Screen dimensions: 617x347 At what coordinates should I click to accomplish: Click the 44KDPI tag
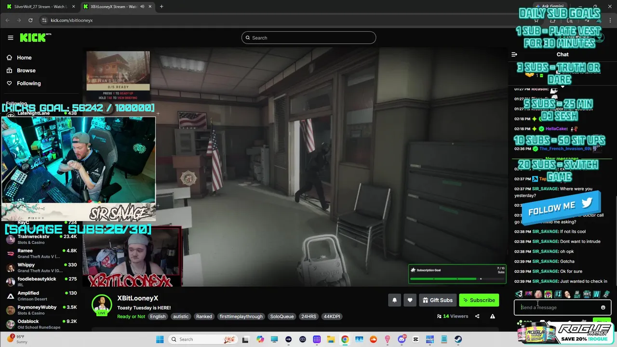332,317
